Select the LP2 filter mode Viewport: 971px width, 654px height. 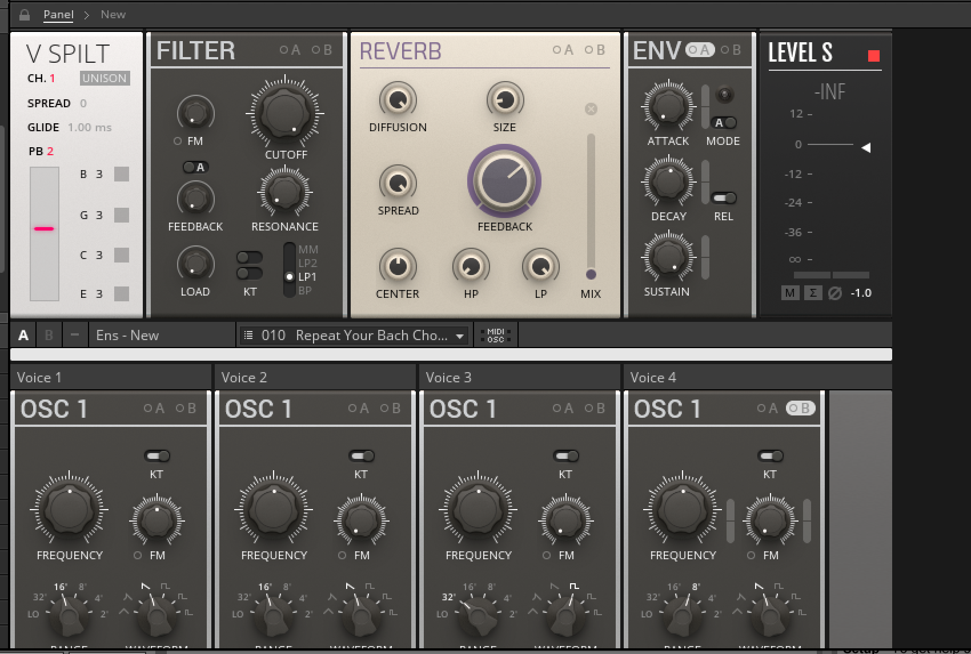click(x=307, y=263)
